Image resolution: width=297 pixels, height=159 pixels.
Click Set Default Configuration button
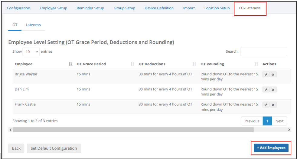click(x=54, y=148)
